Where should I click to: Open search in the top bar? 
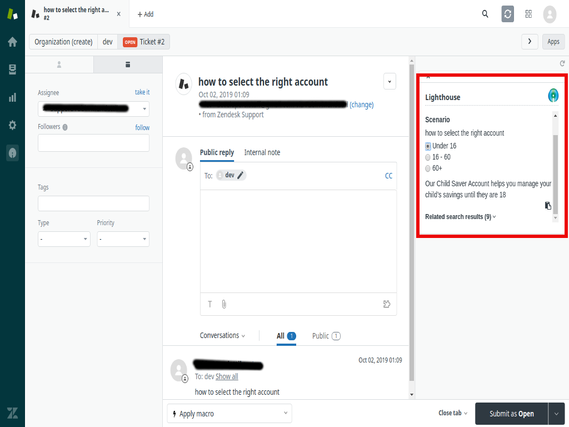click(x=485, y=14)
